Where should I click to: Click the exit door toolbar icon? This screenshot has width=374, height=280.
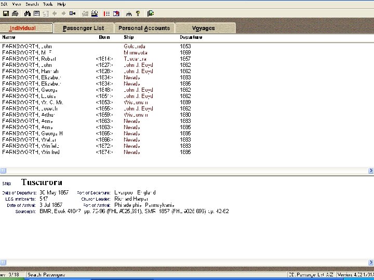click(x=150, y=13)
